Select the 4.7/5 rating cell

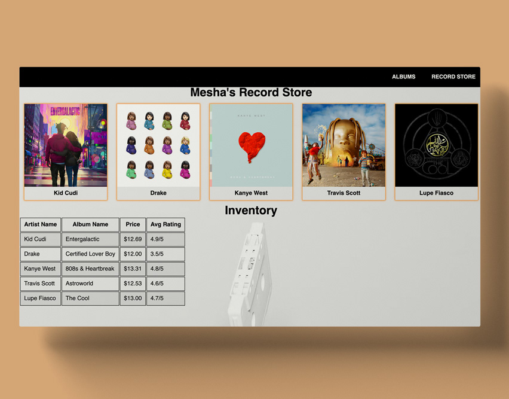[165, 299]
